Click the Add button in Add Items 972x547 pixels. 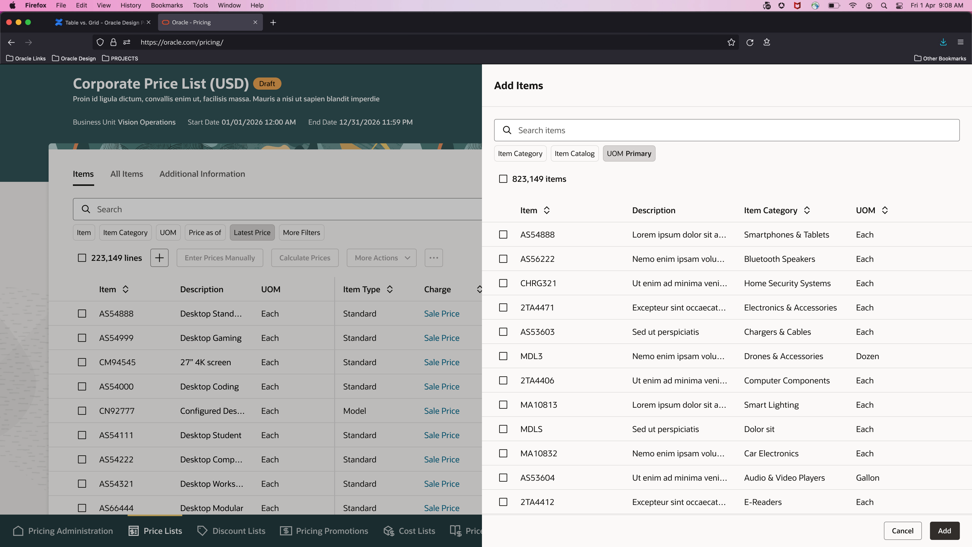click(944, 531)
